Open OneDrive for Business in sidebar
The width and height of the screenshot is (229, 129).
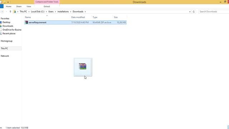coord(12,30)
